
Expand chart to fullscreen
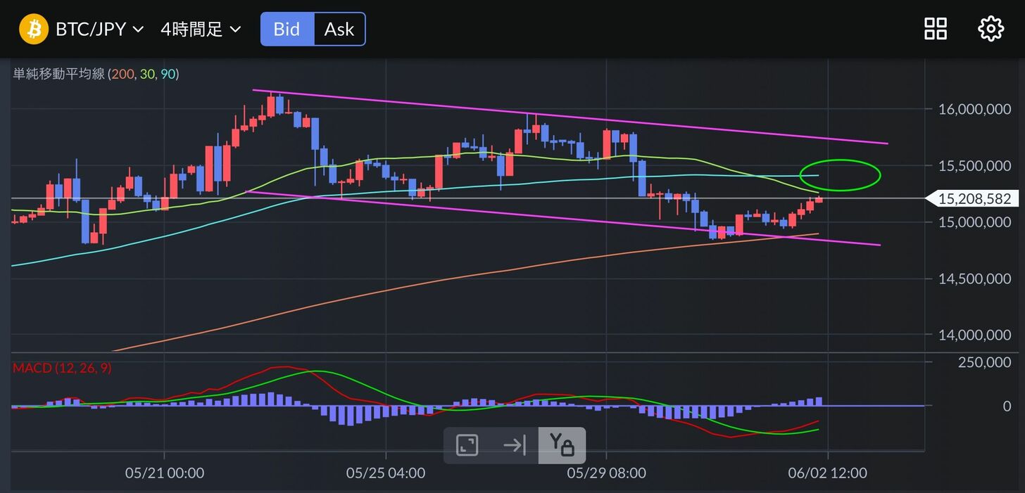pos(467,445)
